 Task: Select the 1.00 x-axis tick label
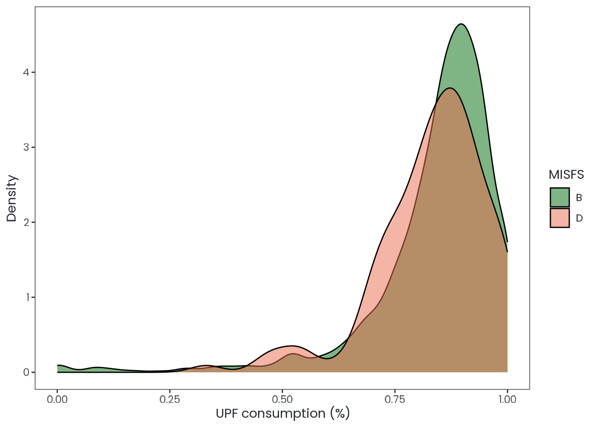click(507, 399)
